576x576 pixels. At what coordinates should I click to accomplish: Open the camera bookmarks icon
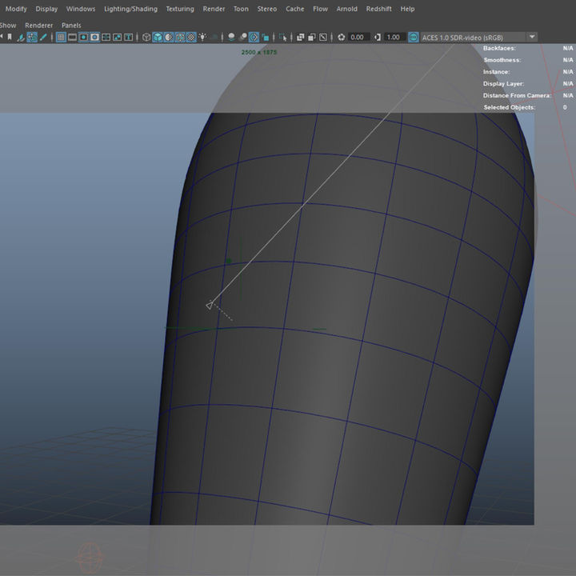pos(10,37)
